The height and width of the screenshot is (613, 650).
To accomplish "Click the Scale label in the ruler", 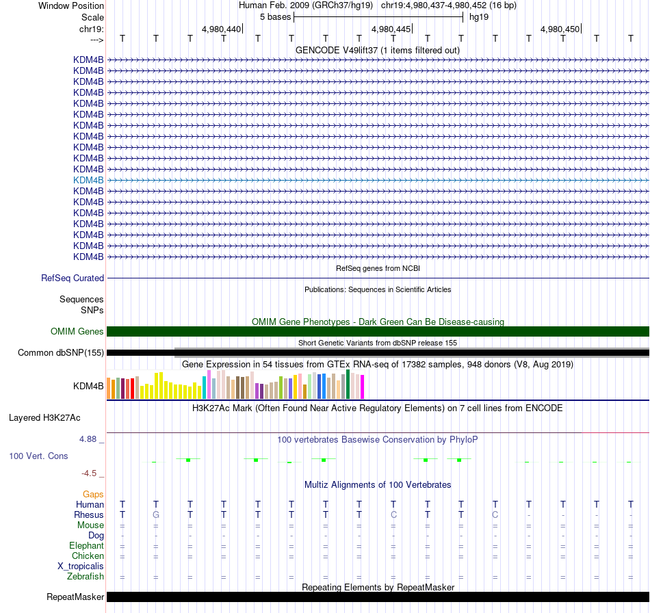I will pyautogui.click(x=92, y=17).
